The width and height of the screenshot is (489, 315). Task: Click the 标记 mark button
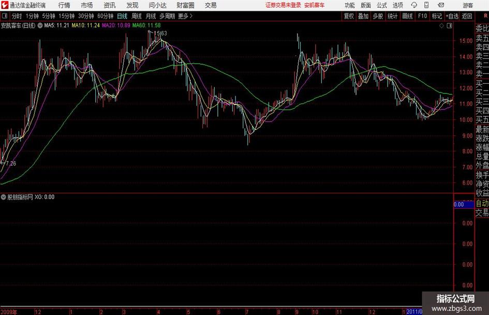tap(437, 16)
